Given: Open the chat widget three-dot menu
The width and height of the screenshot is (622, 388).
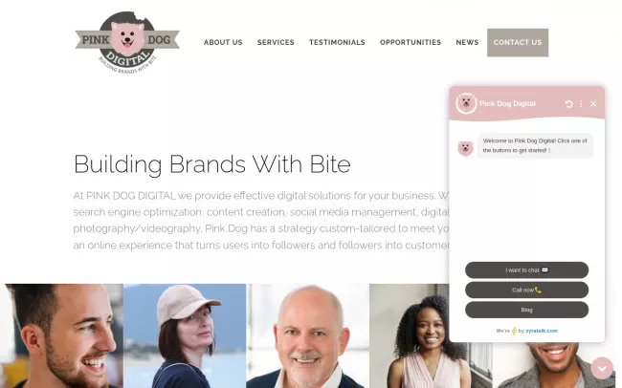Looking at the screenshot, I should point(581,104).
